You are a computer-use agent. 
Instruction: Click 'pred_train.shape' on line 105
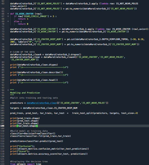28,118
